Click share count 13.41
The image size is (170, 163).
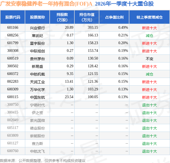pos(69,81)
